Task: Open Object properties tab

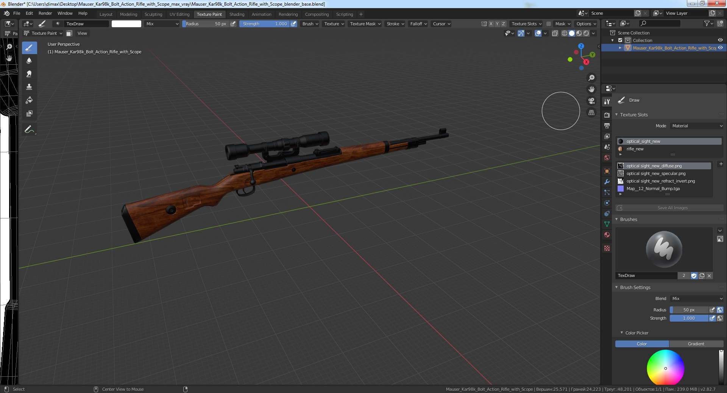Action: tap(607, 171)
